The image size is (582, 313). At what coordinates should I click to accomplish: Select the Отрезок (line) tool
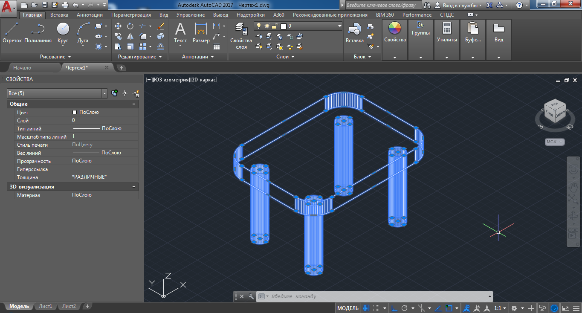(x=12, y=33)
